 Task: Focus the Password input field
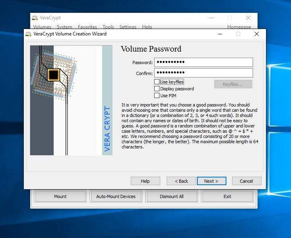[x=203, y=63]
